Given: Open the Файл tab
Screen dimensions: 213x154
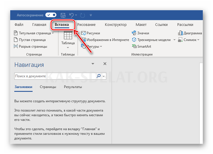Looking at the screenshot, I should [x=19, y=24].
